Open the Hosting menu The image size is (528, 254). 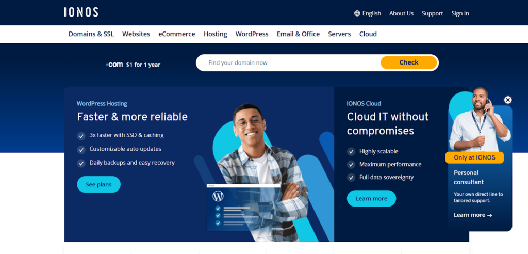click(x=216, y=34)
